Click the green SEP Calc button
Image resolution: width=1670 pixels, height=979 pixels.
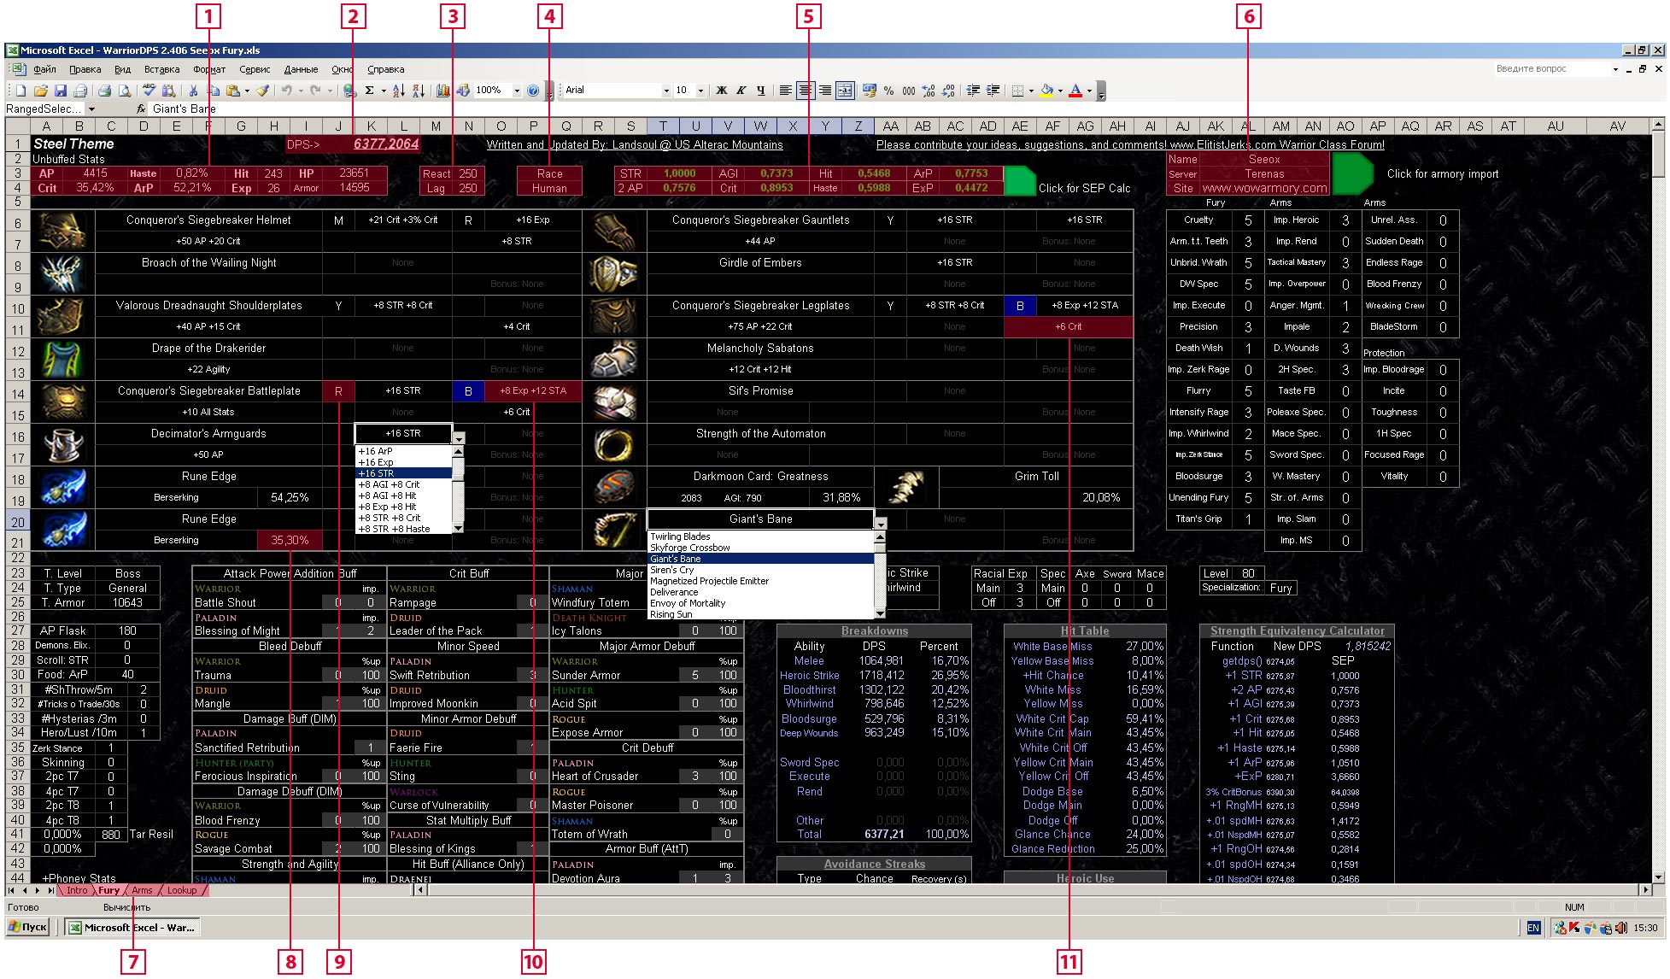[1019, 181]
